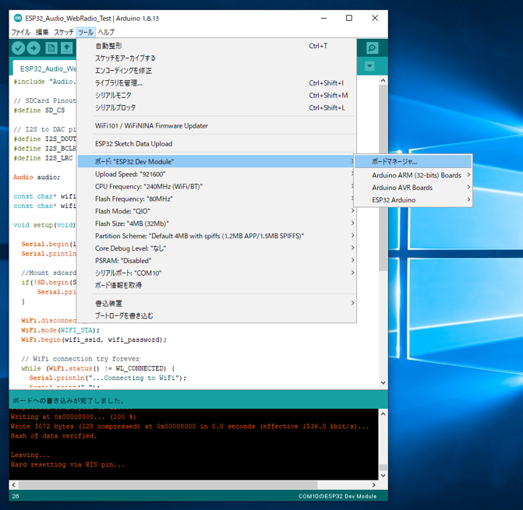This screenshot has width=523, height=510.
Task: Click the "// WiFi connection try forever" comment
Action: 80,358
